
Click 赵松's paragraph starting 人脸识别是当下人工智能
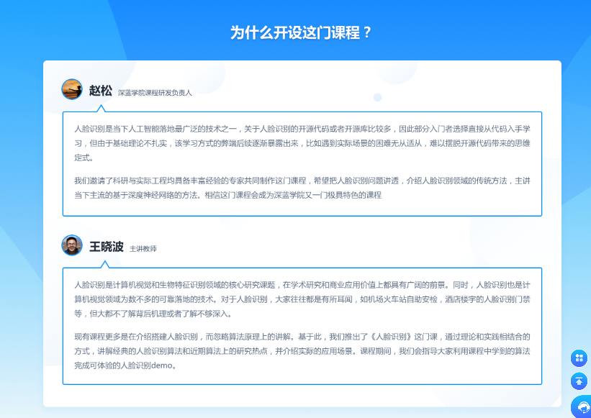pos(302,142)
